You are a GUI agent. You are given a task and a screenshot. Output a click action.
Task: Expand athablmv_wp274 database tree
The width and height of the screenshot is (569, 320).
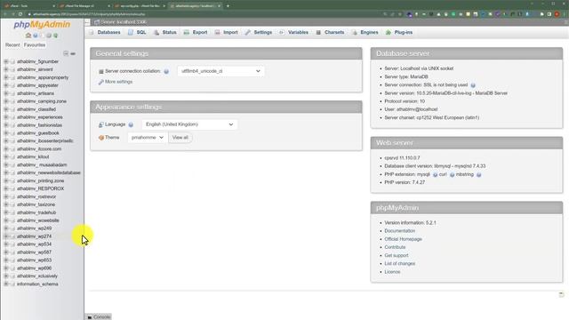(x=6, y=236)
